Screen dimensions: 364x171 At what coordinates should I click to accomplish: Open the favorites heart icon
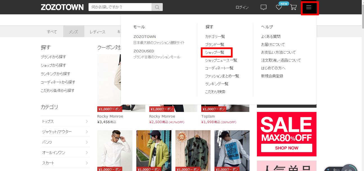tap(279, 7)
